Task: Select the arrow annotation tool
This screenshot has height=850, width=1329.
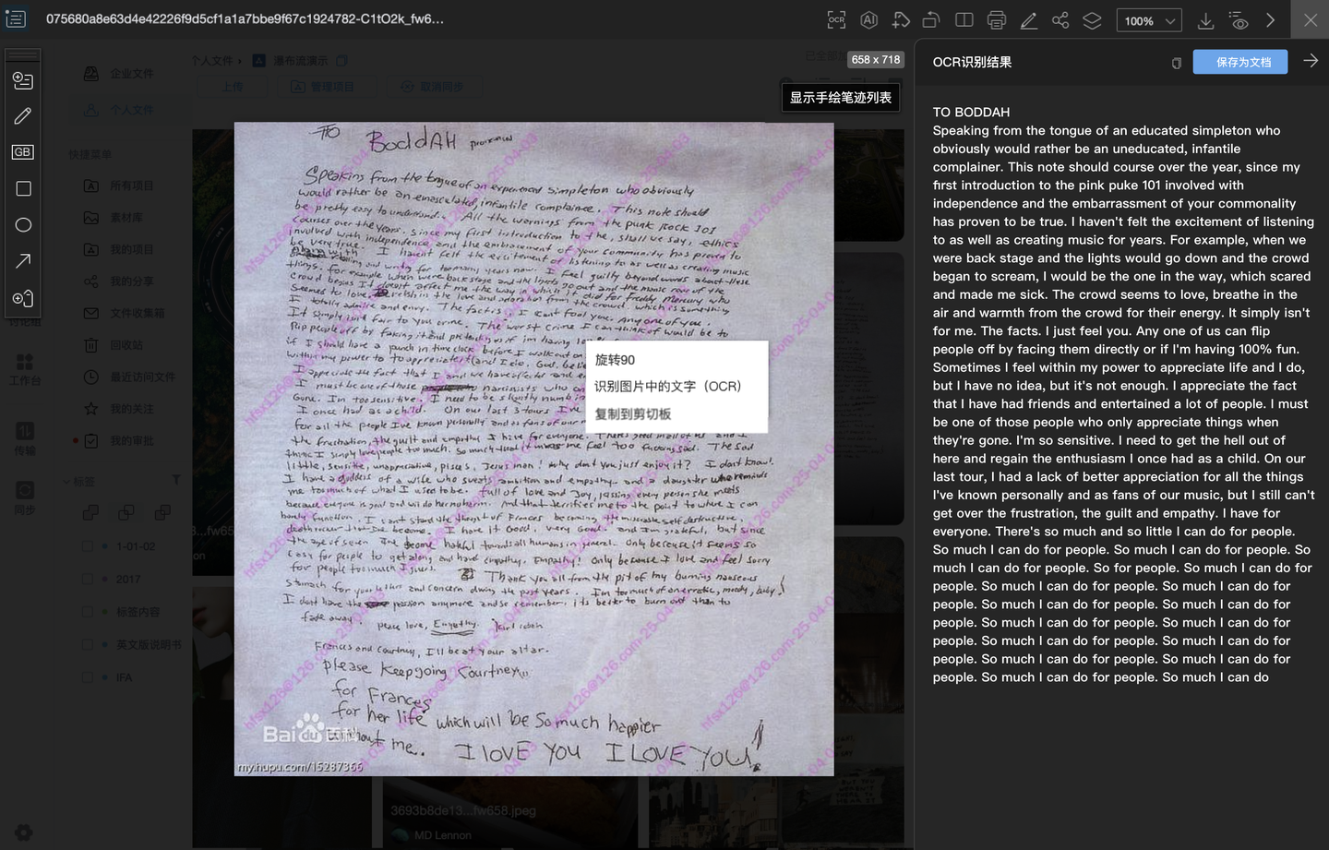Action: [23, 261]
